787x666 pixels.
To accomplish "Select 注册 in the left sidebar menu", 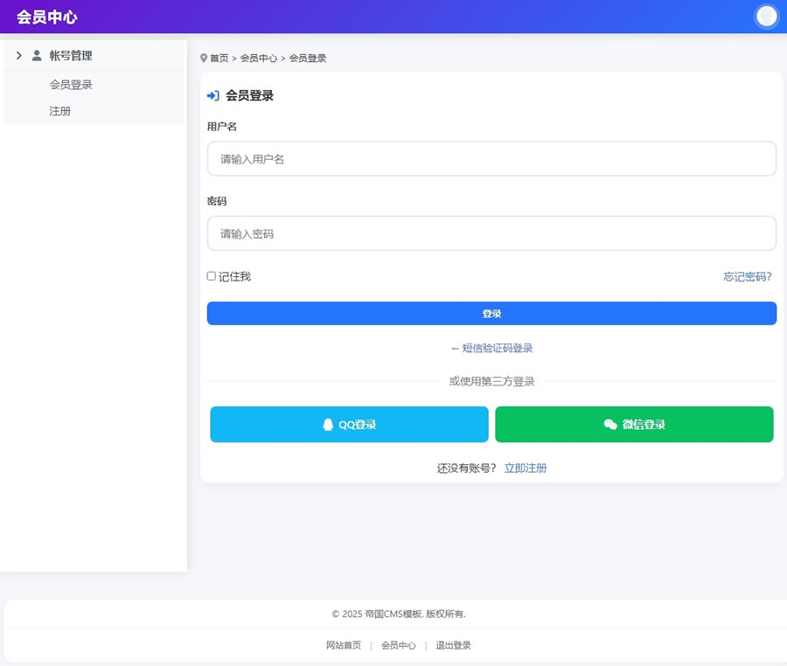I will tap(60, 111).
